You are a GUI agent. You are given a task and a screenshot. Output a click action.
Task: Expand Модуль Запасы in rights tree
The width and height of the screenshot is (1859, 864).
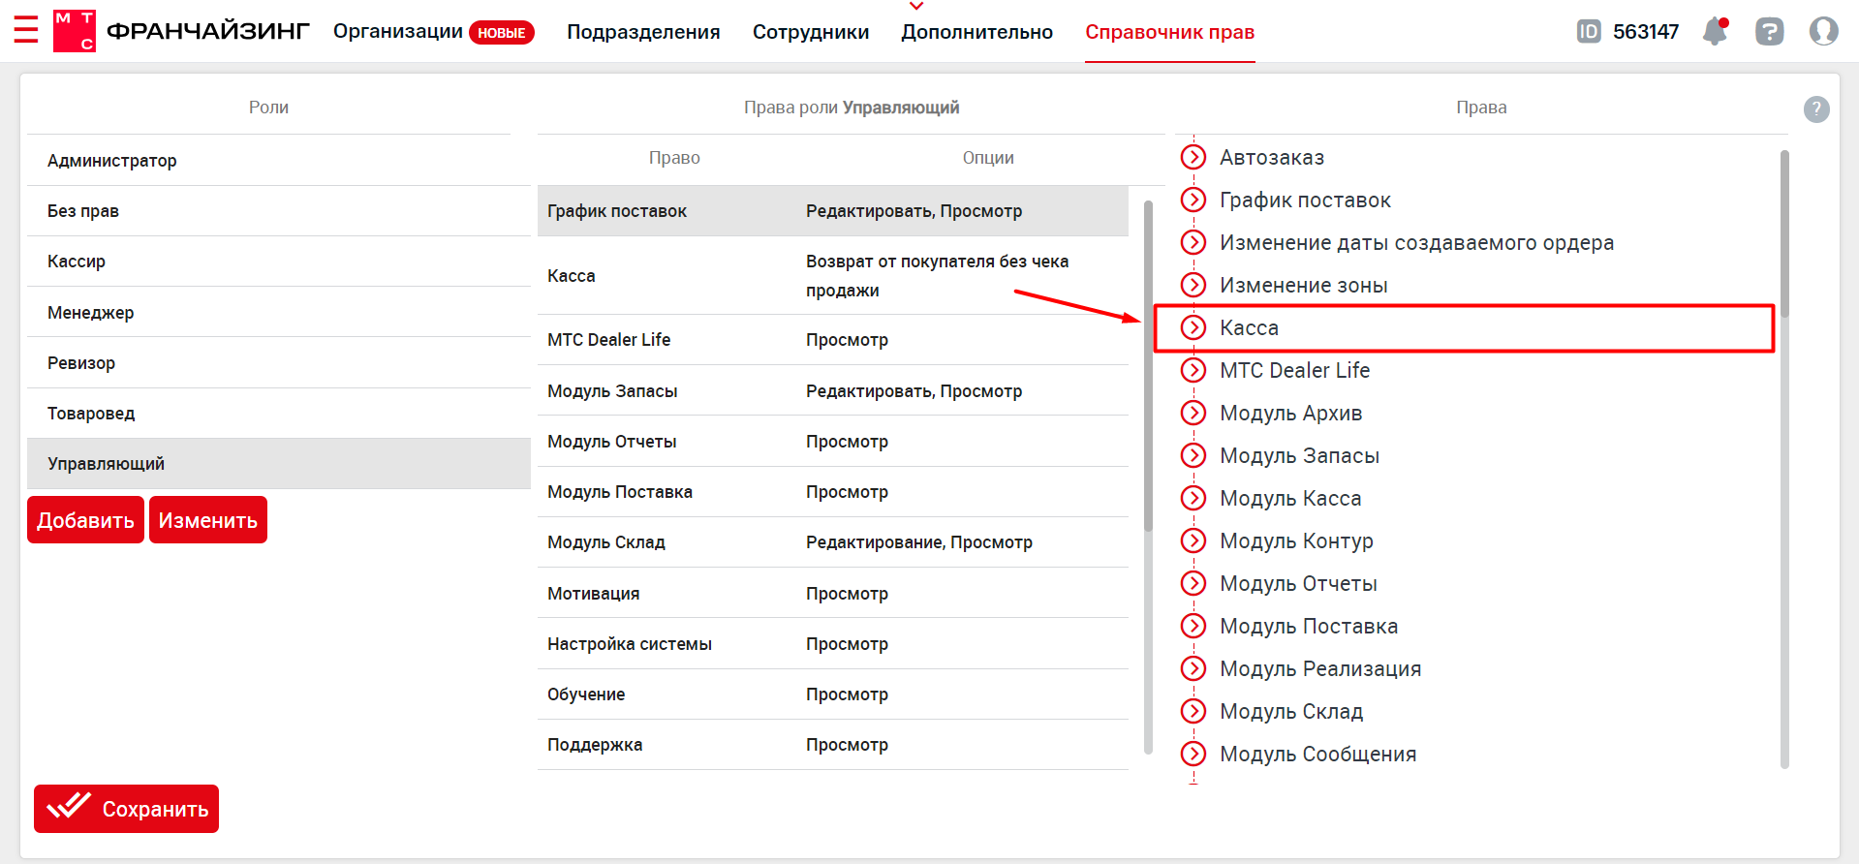point(1193,455)
